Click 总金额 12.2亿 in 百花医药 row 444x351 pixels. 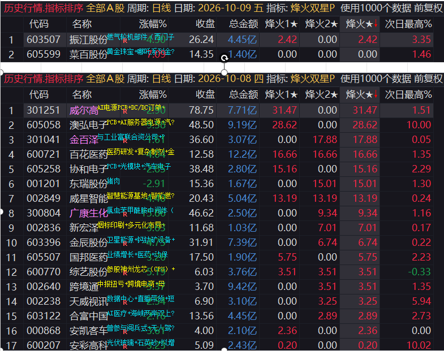coord(243,154)
